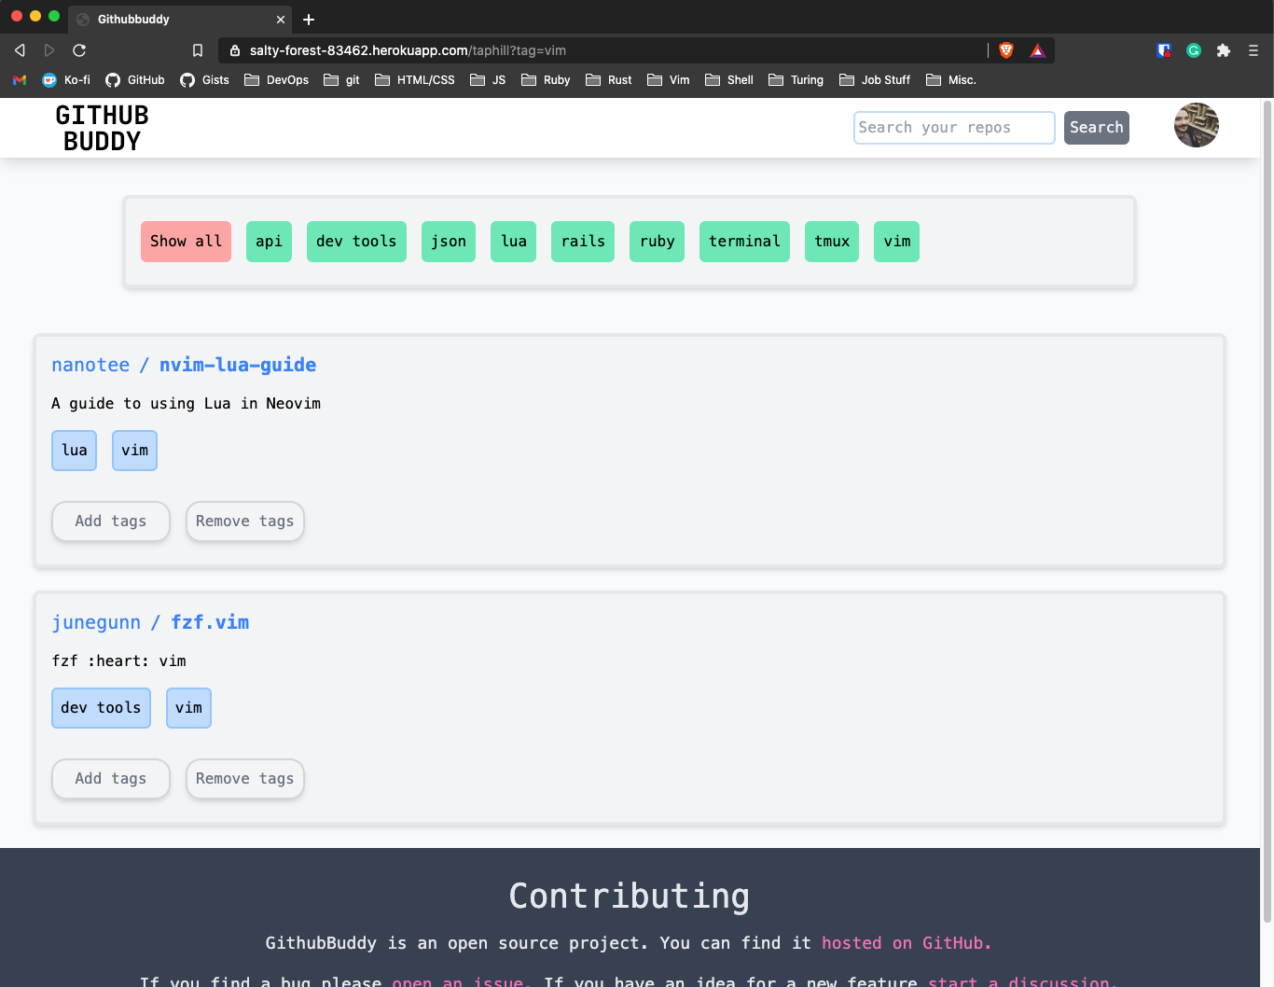
Task: Expand the Job Stuff bookmarks folder
Action: 875,80
